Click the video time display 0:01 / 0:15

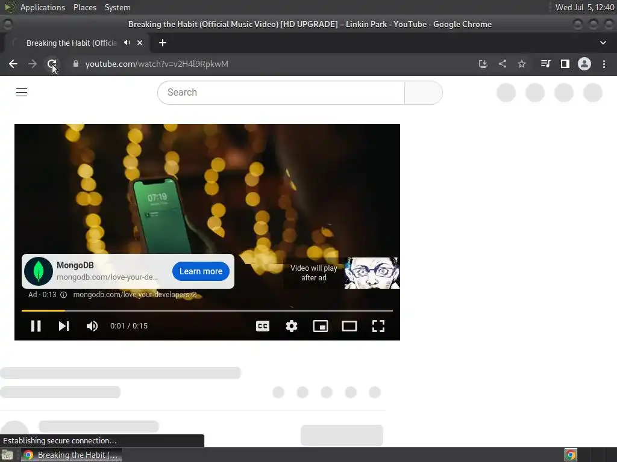(129, 326)
